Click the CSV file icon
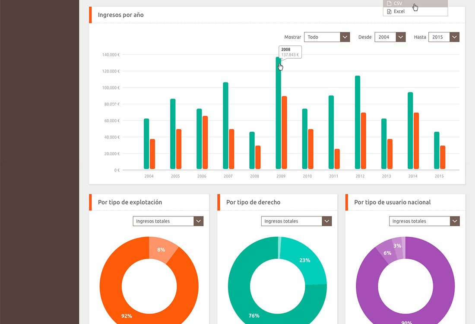The width and height of the screenshot is (475, 324). (389, 3)
